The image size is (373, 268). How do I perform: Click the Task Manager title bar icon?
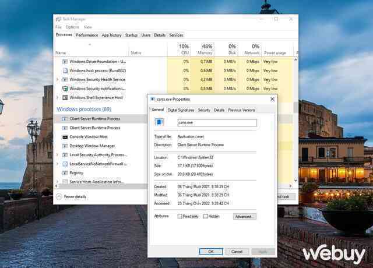(x=58, y=19)
